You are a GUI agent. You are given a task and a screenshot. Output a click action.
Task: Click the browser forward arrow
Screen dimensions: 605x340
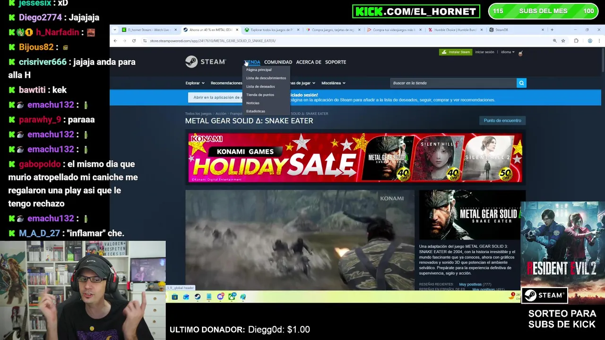click(125, 41)
